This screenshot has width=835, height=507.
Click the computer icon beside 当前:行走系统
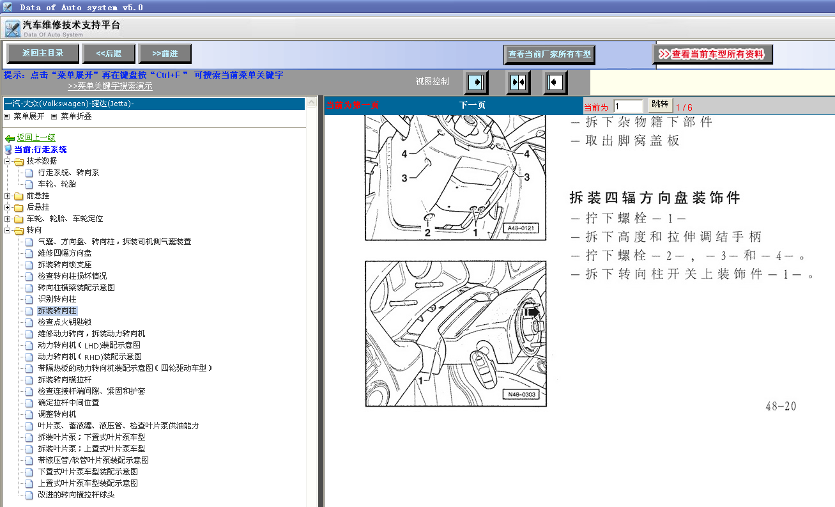pos(8,150)
